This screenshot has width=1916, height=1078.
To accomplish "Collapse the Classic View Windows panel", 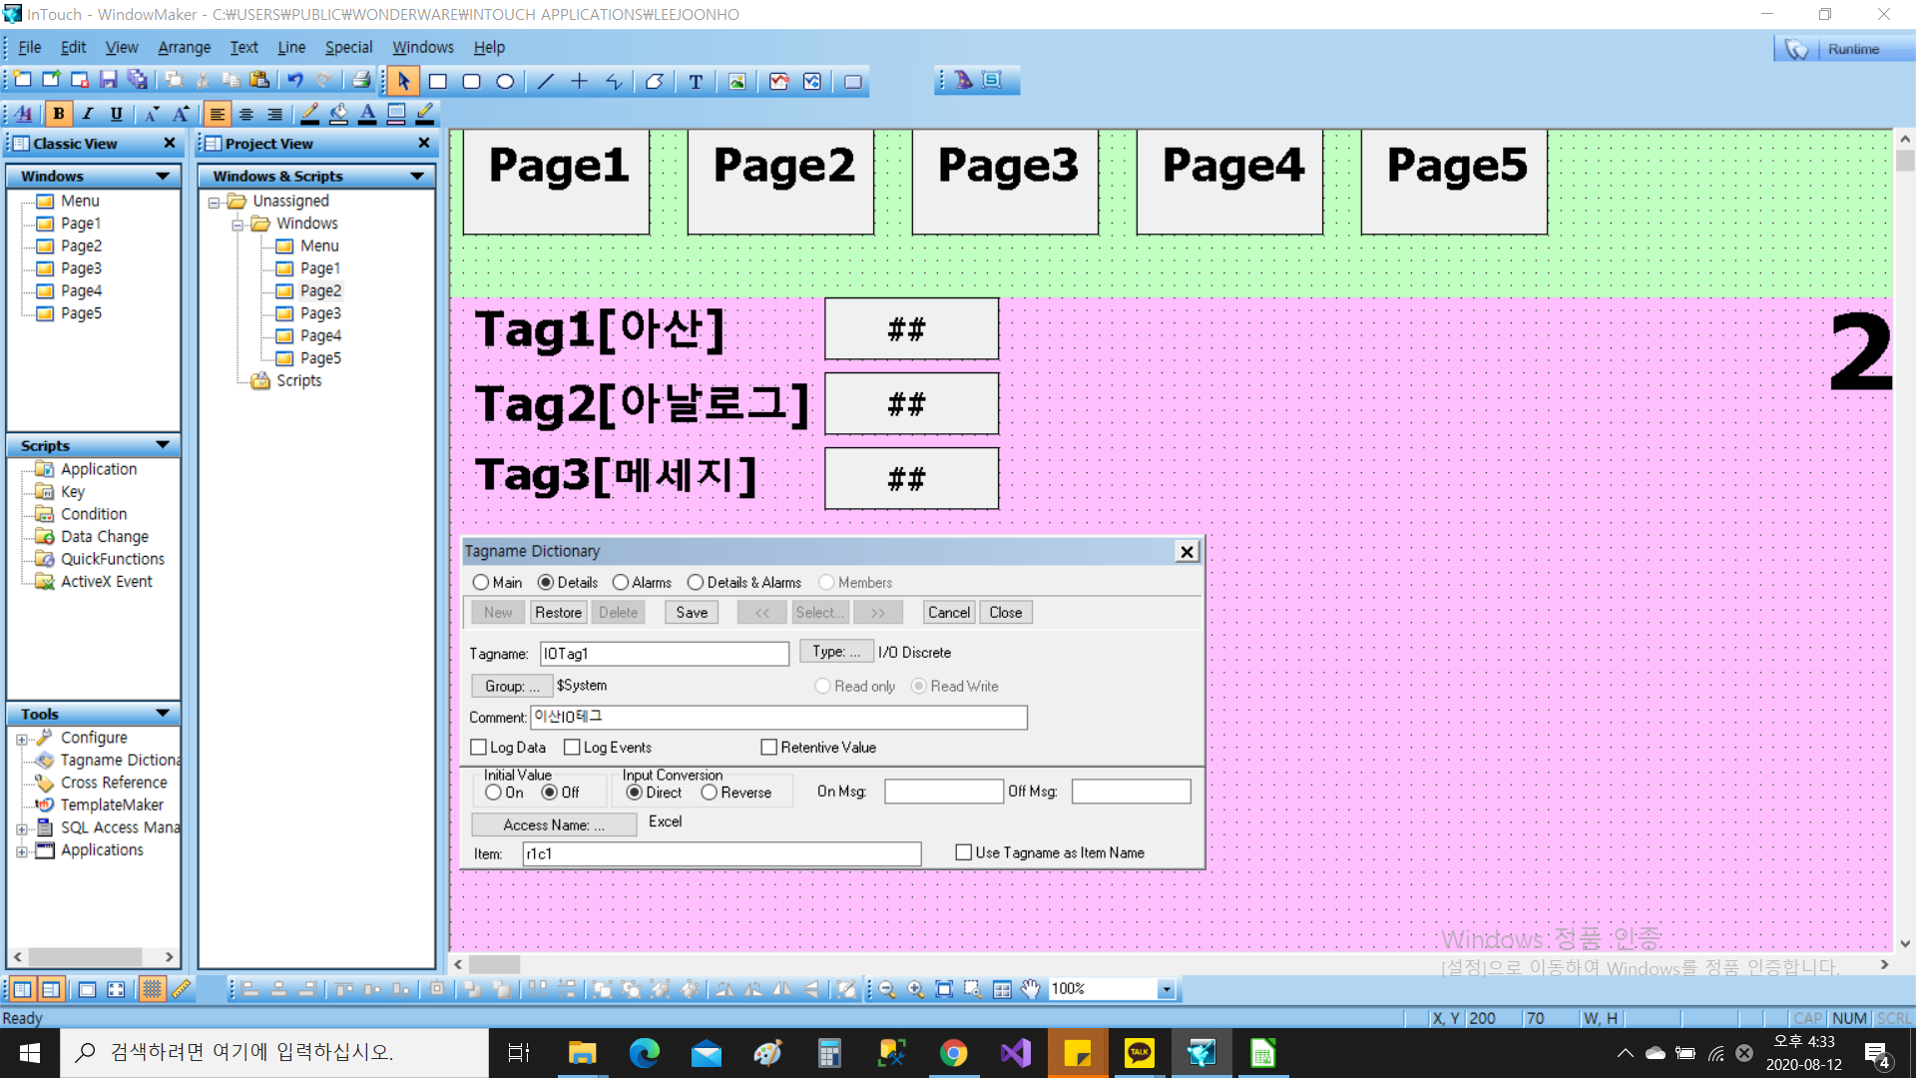I will tap(162, 177).
